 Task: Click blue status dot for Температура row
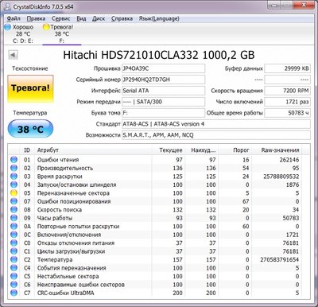click(x=14, y=259)
